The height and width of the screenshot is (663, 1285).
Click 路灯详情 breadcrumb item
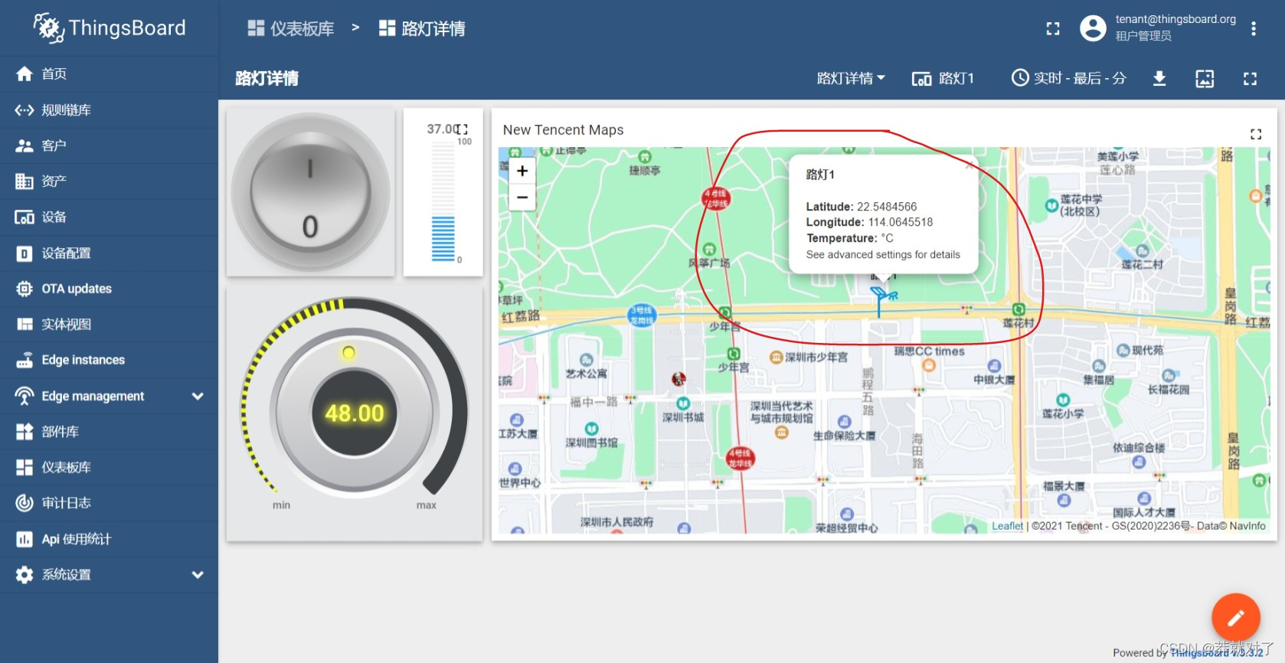(422, 28)
